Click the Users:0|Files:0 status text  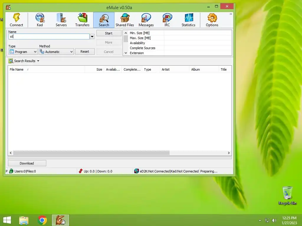click(25, 171)
